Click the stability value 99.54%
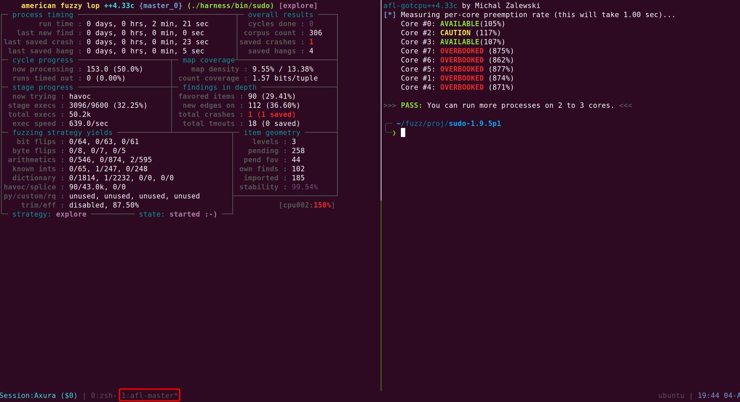This screenshot has height=402, width=740. tap(305, 187)
